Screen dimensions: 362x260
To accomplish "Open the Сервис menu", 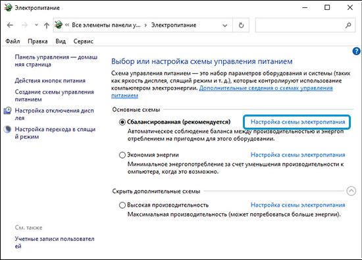I will (84, 41).
